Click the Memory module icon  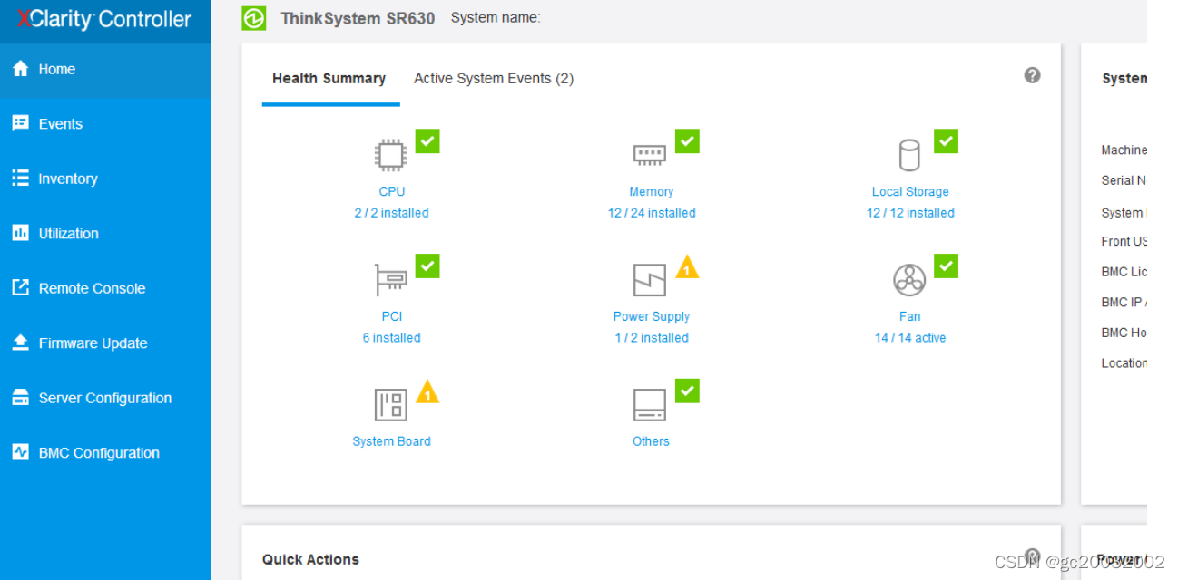(650, 155)
